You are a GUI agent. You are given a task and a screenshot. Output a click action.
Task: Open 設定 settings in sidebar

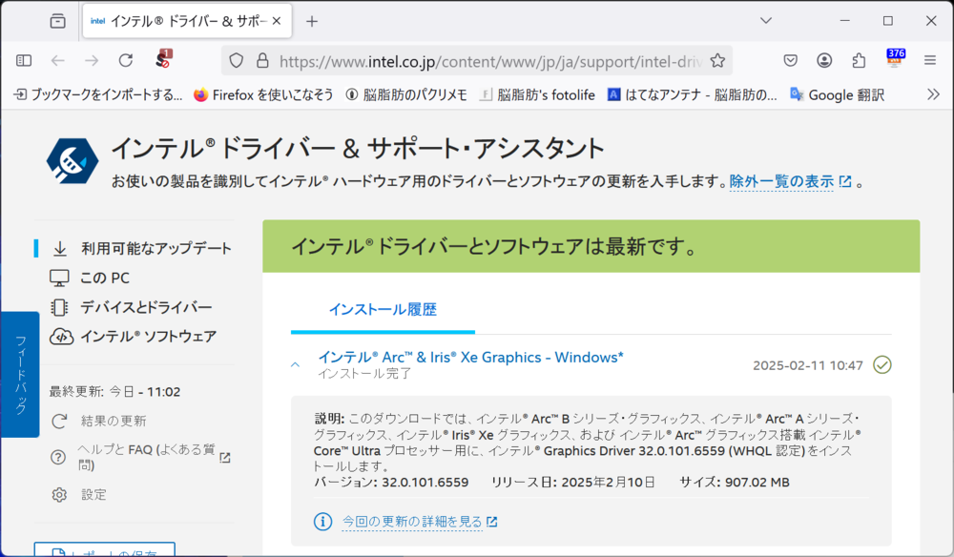(93, 494)
